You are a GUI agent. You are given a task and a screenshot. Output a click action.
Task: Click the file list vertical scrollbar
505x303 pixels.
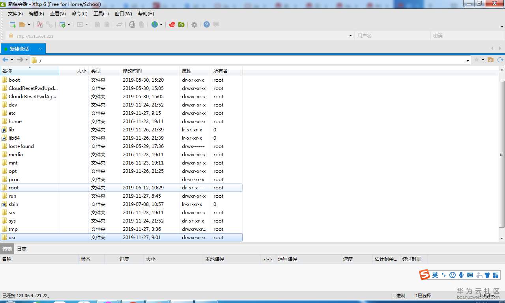(501, 154)
